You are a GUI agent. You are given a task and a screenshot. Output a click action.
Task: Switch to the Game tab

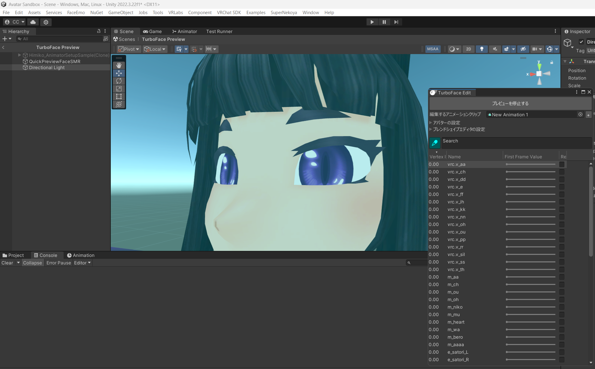click(x=152, y=31)
